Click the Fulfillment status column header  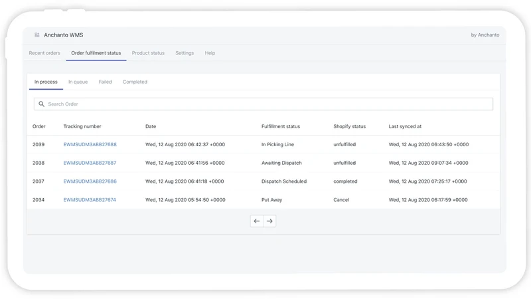(x=281, y=126)
